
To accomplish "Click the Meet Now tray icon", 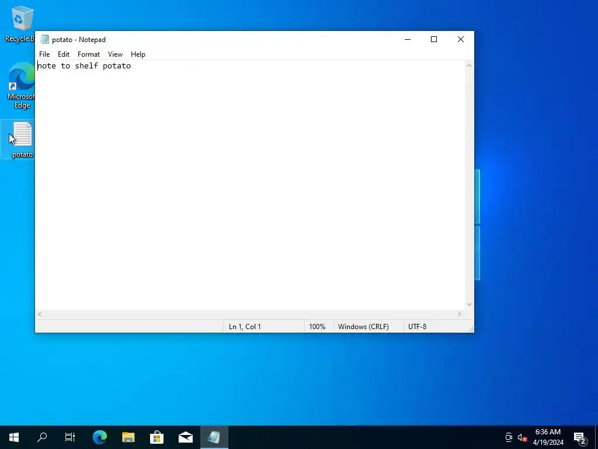I will click(x=509, y=437).
